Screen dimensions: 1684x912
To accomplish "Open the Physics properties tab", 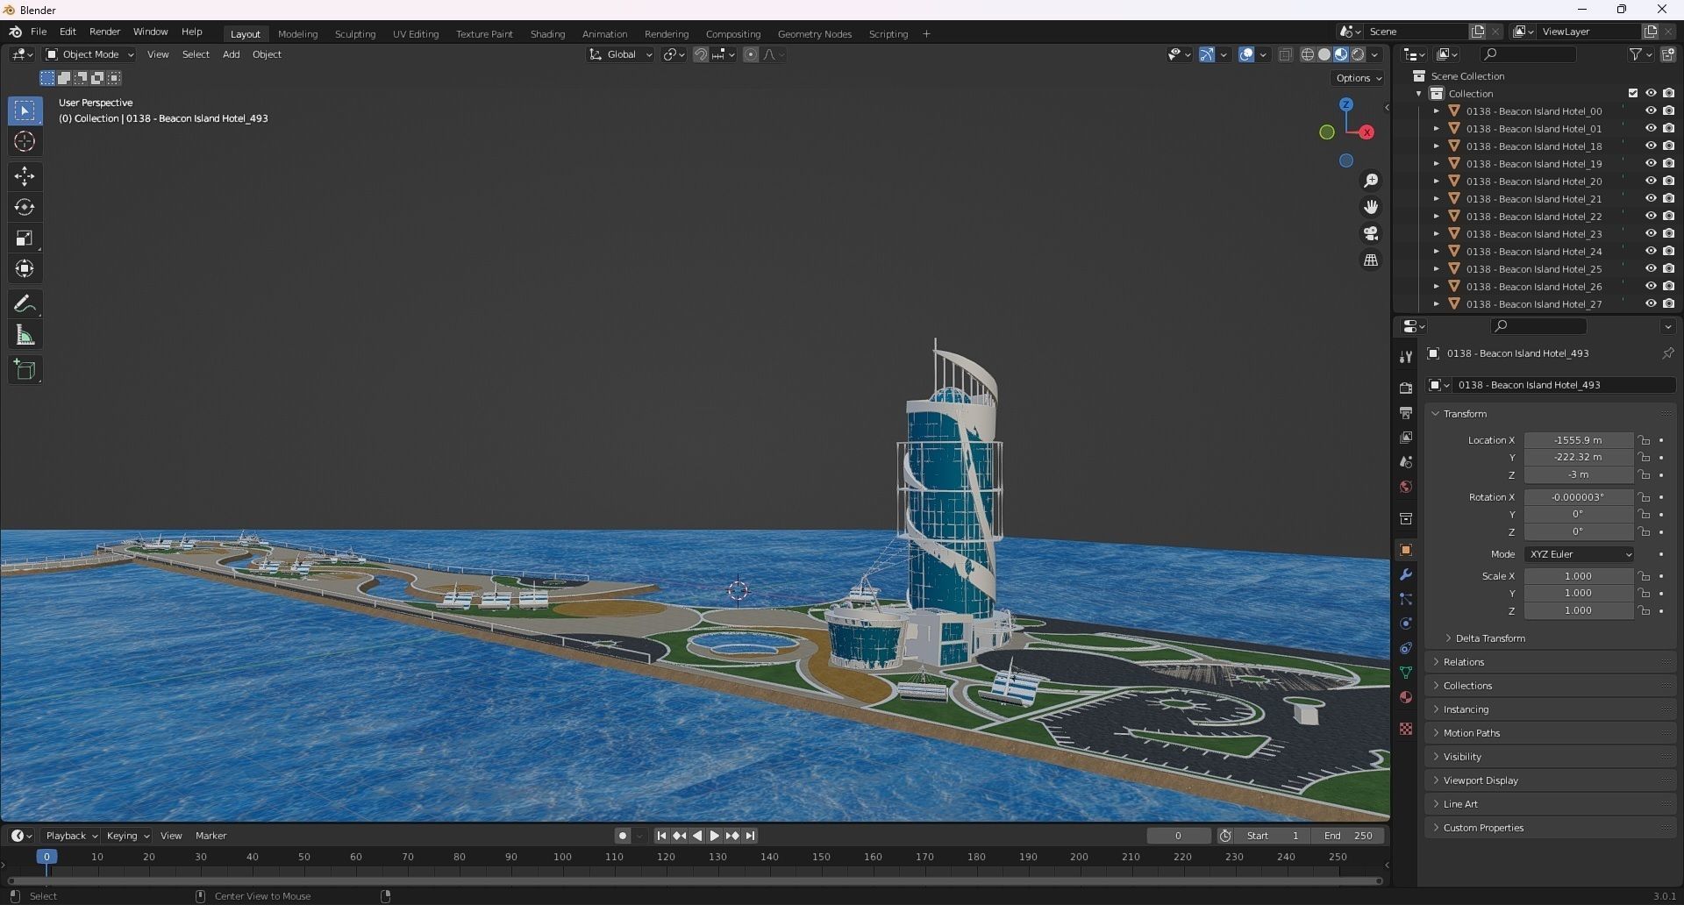I will click(x=1406, y=623).
